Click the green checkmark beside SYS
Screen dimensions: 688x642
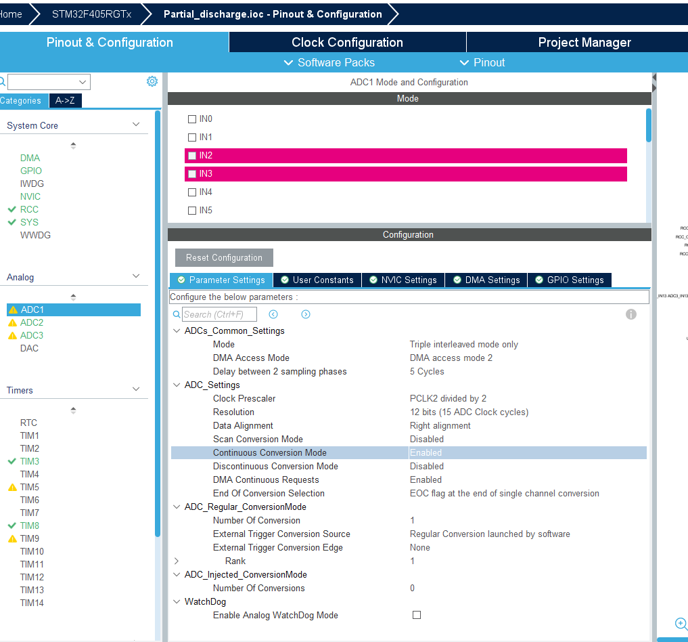point(12,222)
